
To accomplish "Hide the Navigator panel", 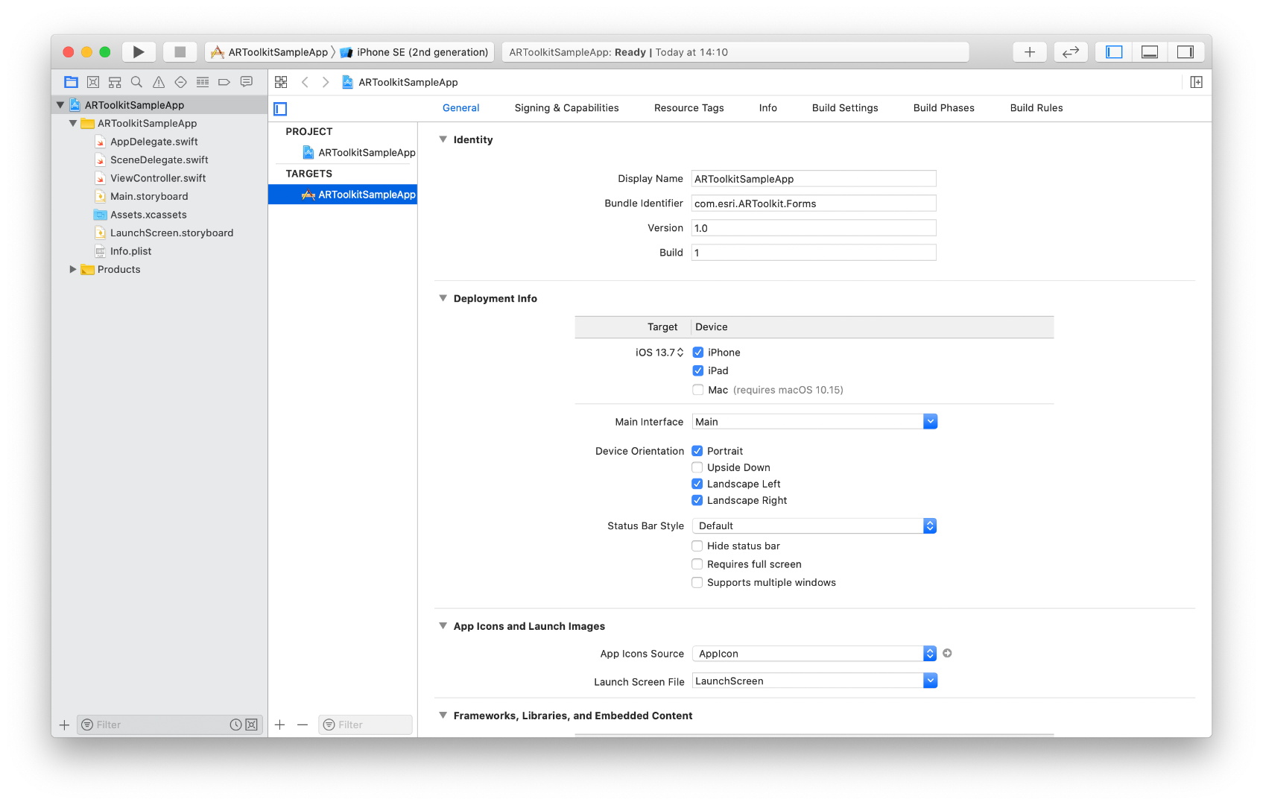I will click(1114, 52).
